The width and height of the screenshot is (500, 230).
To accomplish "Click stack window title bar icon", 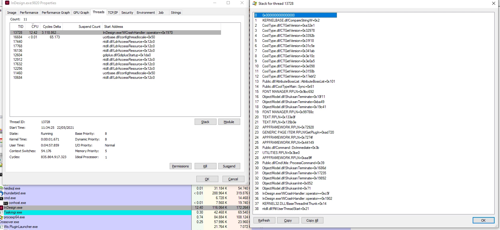I will tap(255, 3).
